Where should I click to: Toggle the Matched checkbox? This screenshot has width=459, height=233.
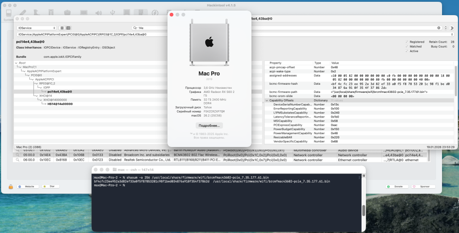406,46
